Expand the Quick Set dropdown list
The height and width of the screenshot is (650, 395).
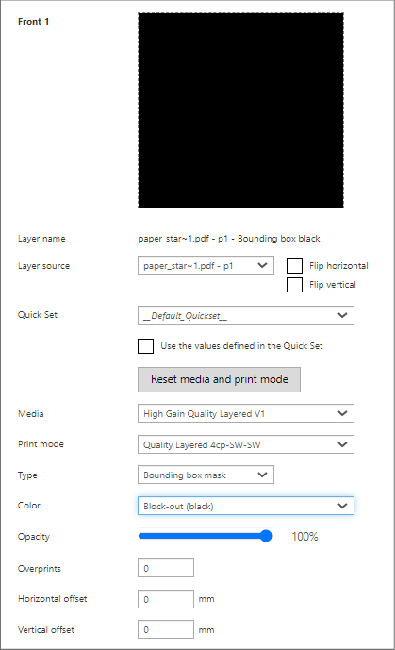[x=246, y=315]
